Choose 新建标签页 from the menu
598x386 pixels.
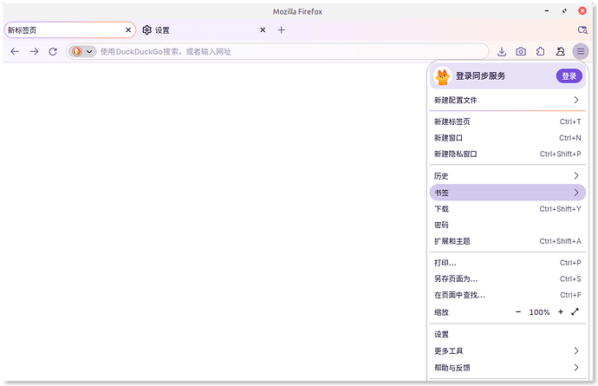pos(508,121)
